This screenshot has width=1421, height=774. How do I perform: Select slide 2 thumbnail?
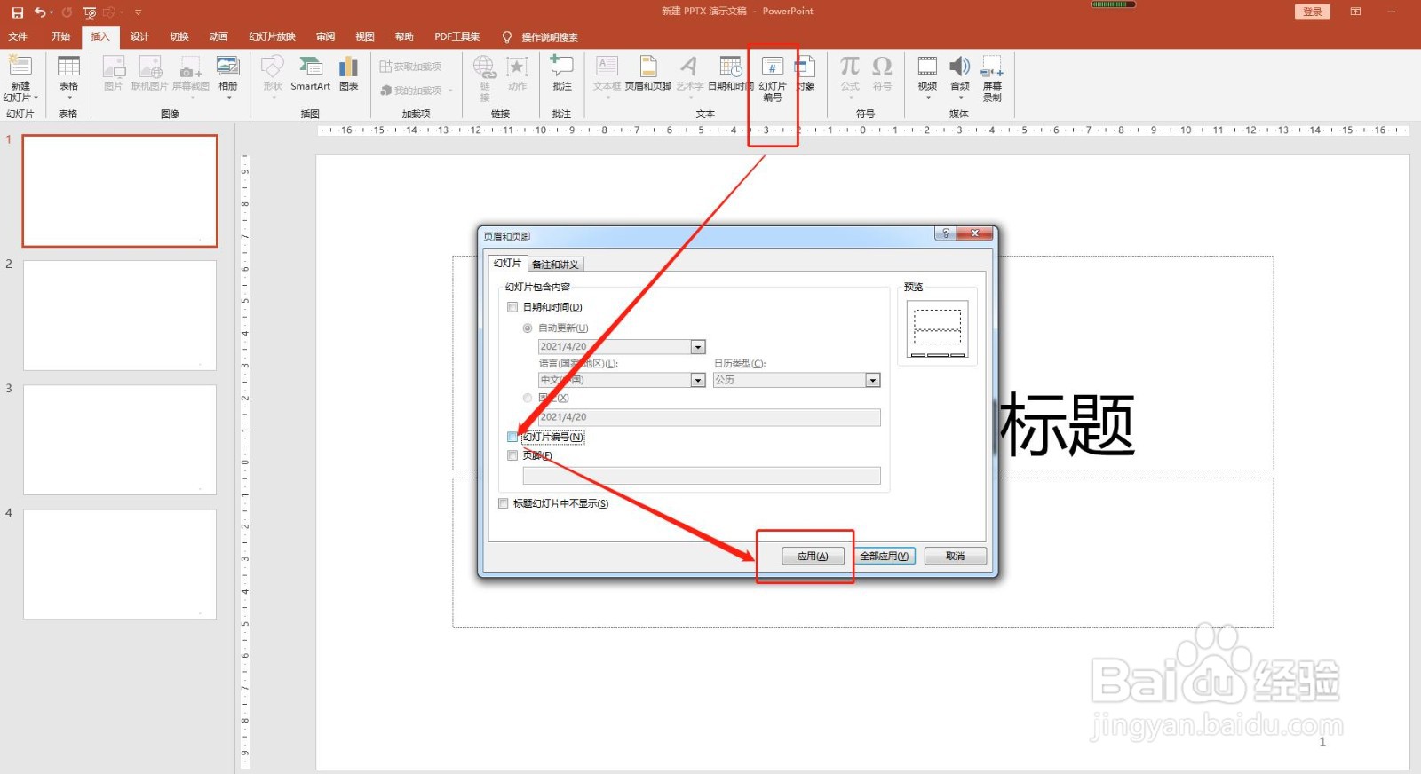pyautogui.click(x=120, y=315)
